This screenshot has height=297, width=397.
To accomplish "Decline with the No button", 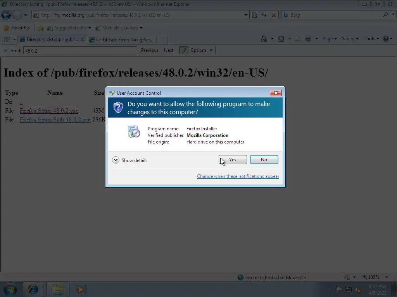I will click(x=264, y=160).
